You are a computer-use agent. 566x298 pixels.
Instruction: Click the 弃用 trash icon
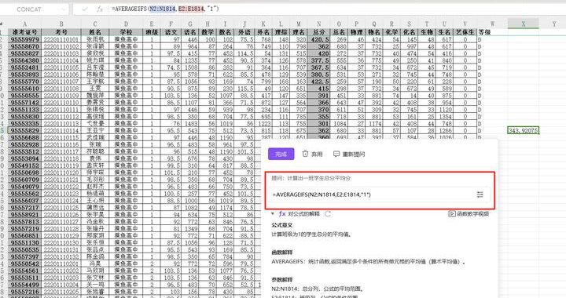(305, 154)
